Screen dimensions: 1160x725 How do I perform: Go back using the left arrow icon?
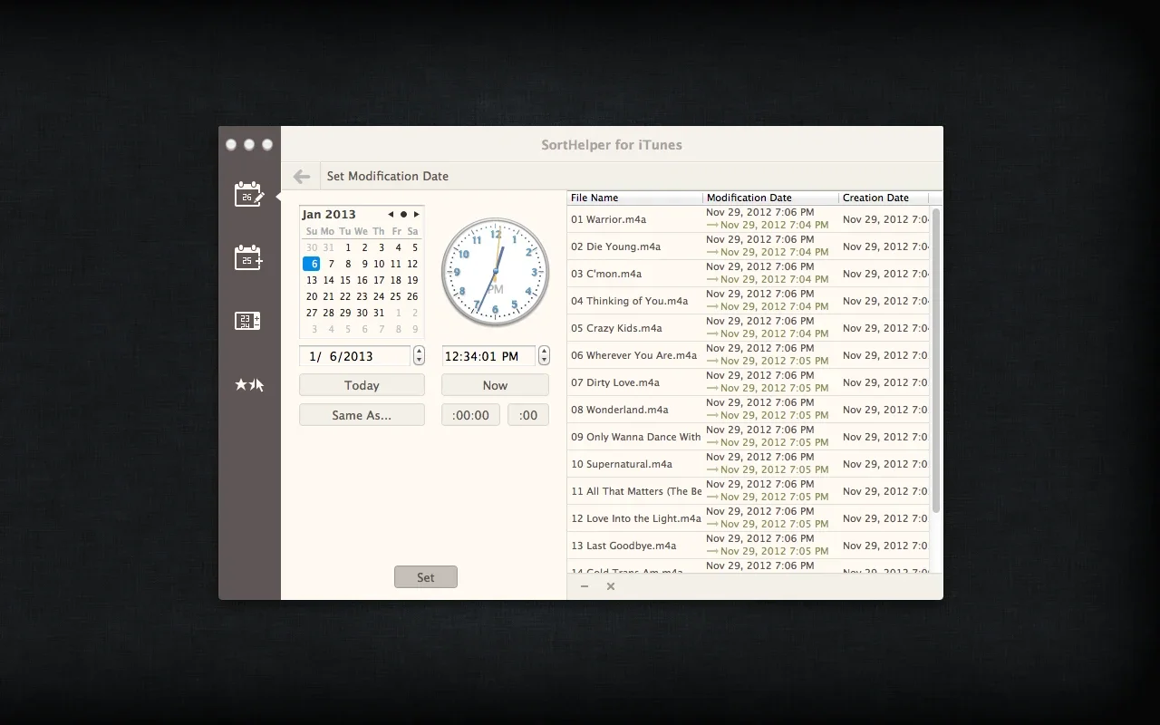(x=302, y=177)
